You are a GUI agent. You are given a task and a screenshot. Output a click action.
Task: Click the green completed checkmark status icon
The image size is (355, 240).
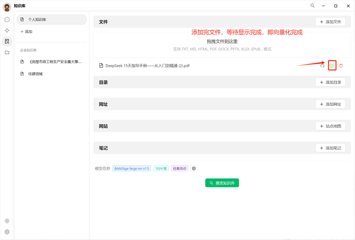[x=332, y=66]
